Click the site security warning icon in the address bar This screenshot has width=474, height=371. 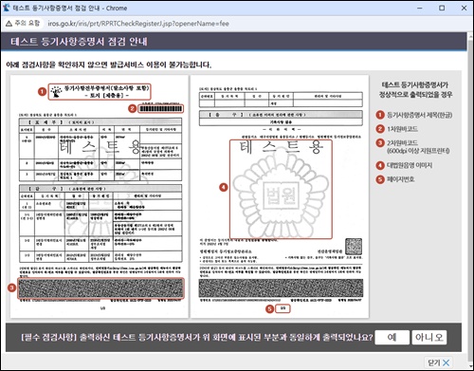(9, 24)
